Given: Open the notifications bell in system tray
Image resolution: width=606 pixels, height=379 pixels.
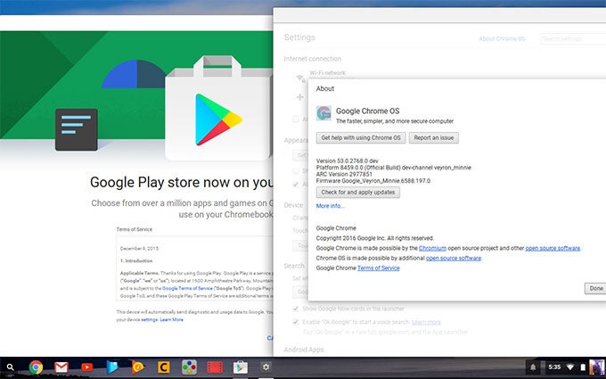Looking at the screenshot, I should pyautogui.click(x=534, y=367).
